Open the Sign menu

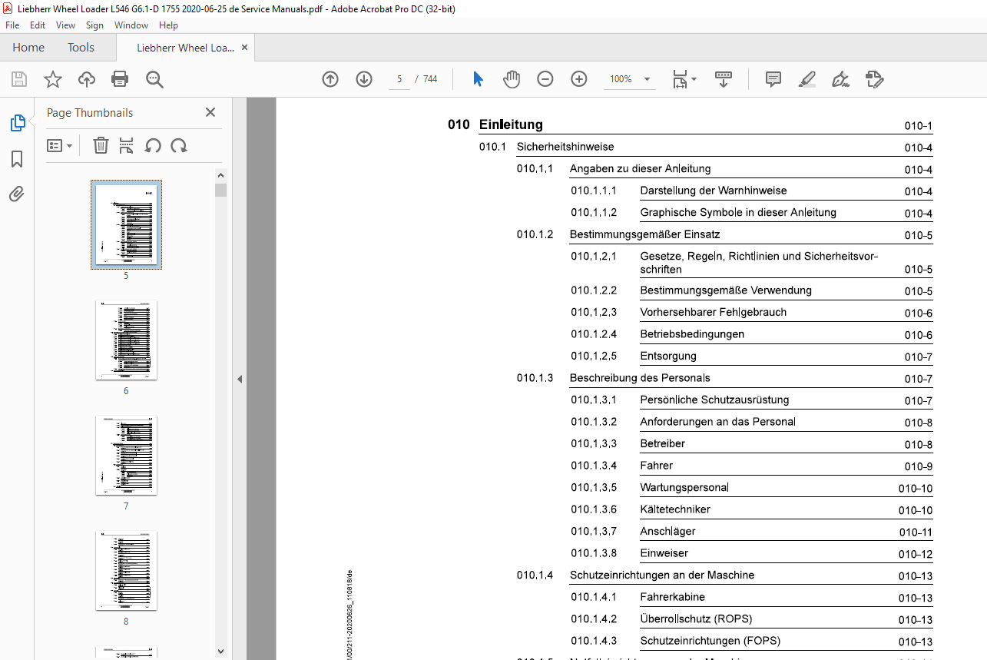(94, 25)
